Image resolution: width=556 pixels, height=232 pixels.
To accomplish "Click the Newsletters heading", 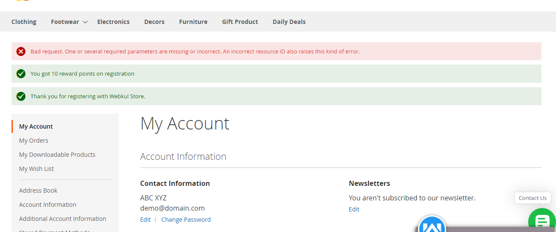I will (x=369, y=183).
